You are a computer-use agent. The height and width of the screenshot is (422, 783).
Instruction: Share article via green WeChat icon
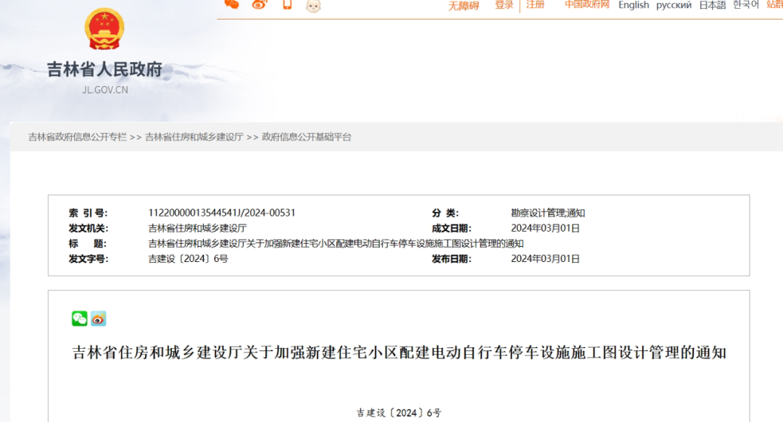[x=80, y=318]
